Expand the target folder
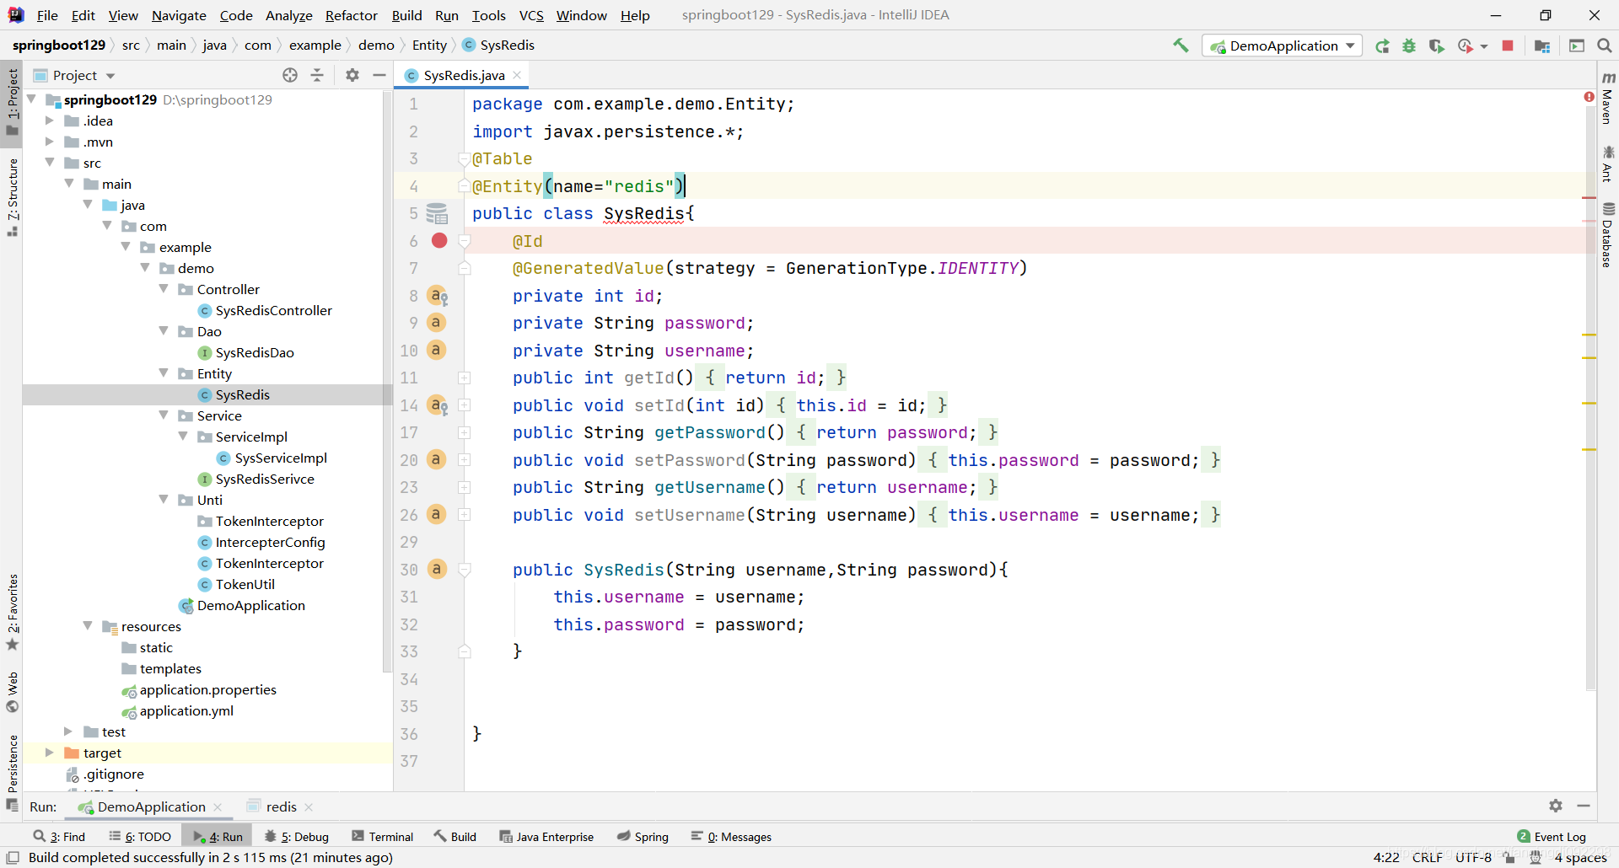 coord(49,753)
